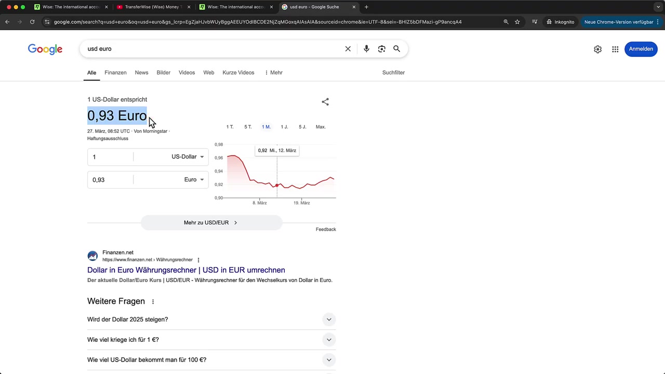This screenshot has width=665, height=374.
Task: Open Google Lens image search icon
Action: tap(382, 49)
